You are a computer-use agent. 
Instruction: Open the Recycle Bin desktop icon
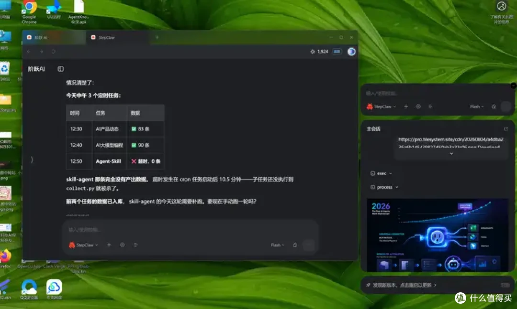click(5, 71)
